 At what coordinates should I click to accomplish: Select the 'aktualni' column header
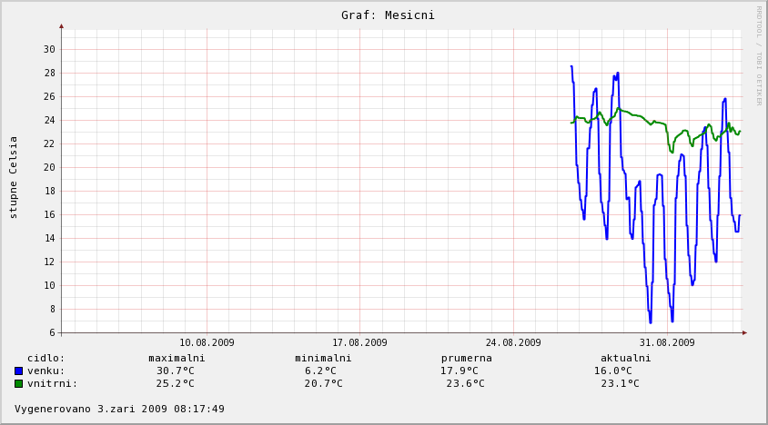tap(625, 359)
